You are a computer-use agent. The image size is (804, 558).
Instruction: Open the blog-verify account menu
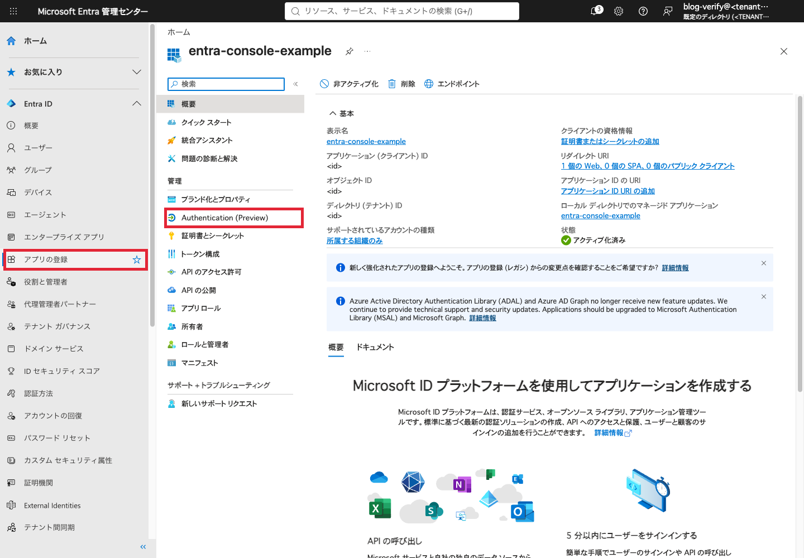pos(726,11)
